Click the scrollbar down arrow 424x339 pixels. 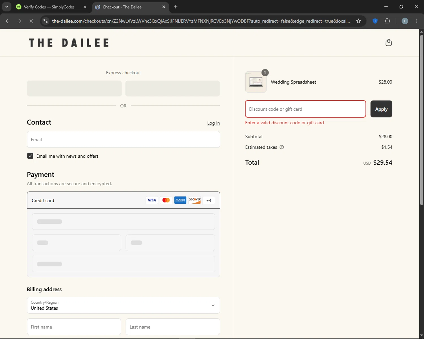[421, 336]
